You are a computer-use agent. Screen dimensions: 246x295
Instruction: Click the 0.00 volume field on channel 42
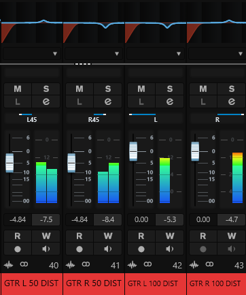pyautogui.click(x=141, y=219)
